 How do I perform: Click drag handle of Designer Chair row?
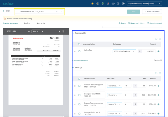[x=75, y=95]
